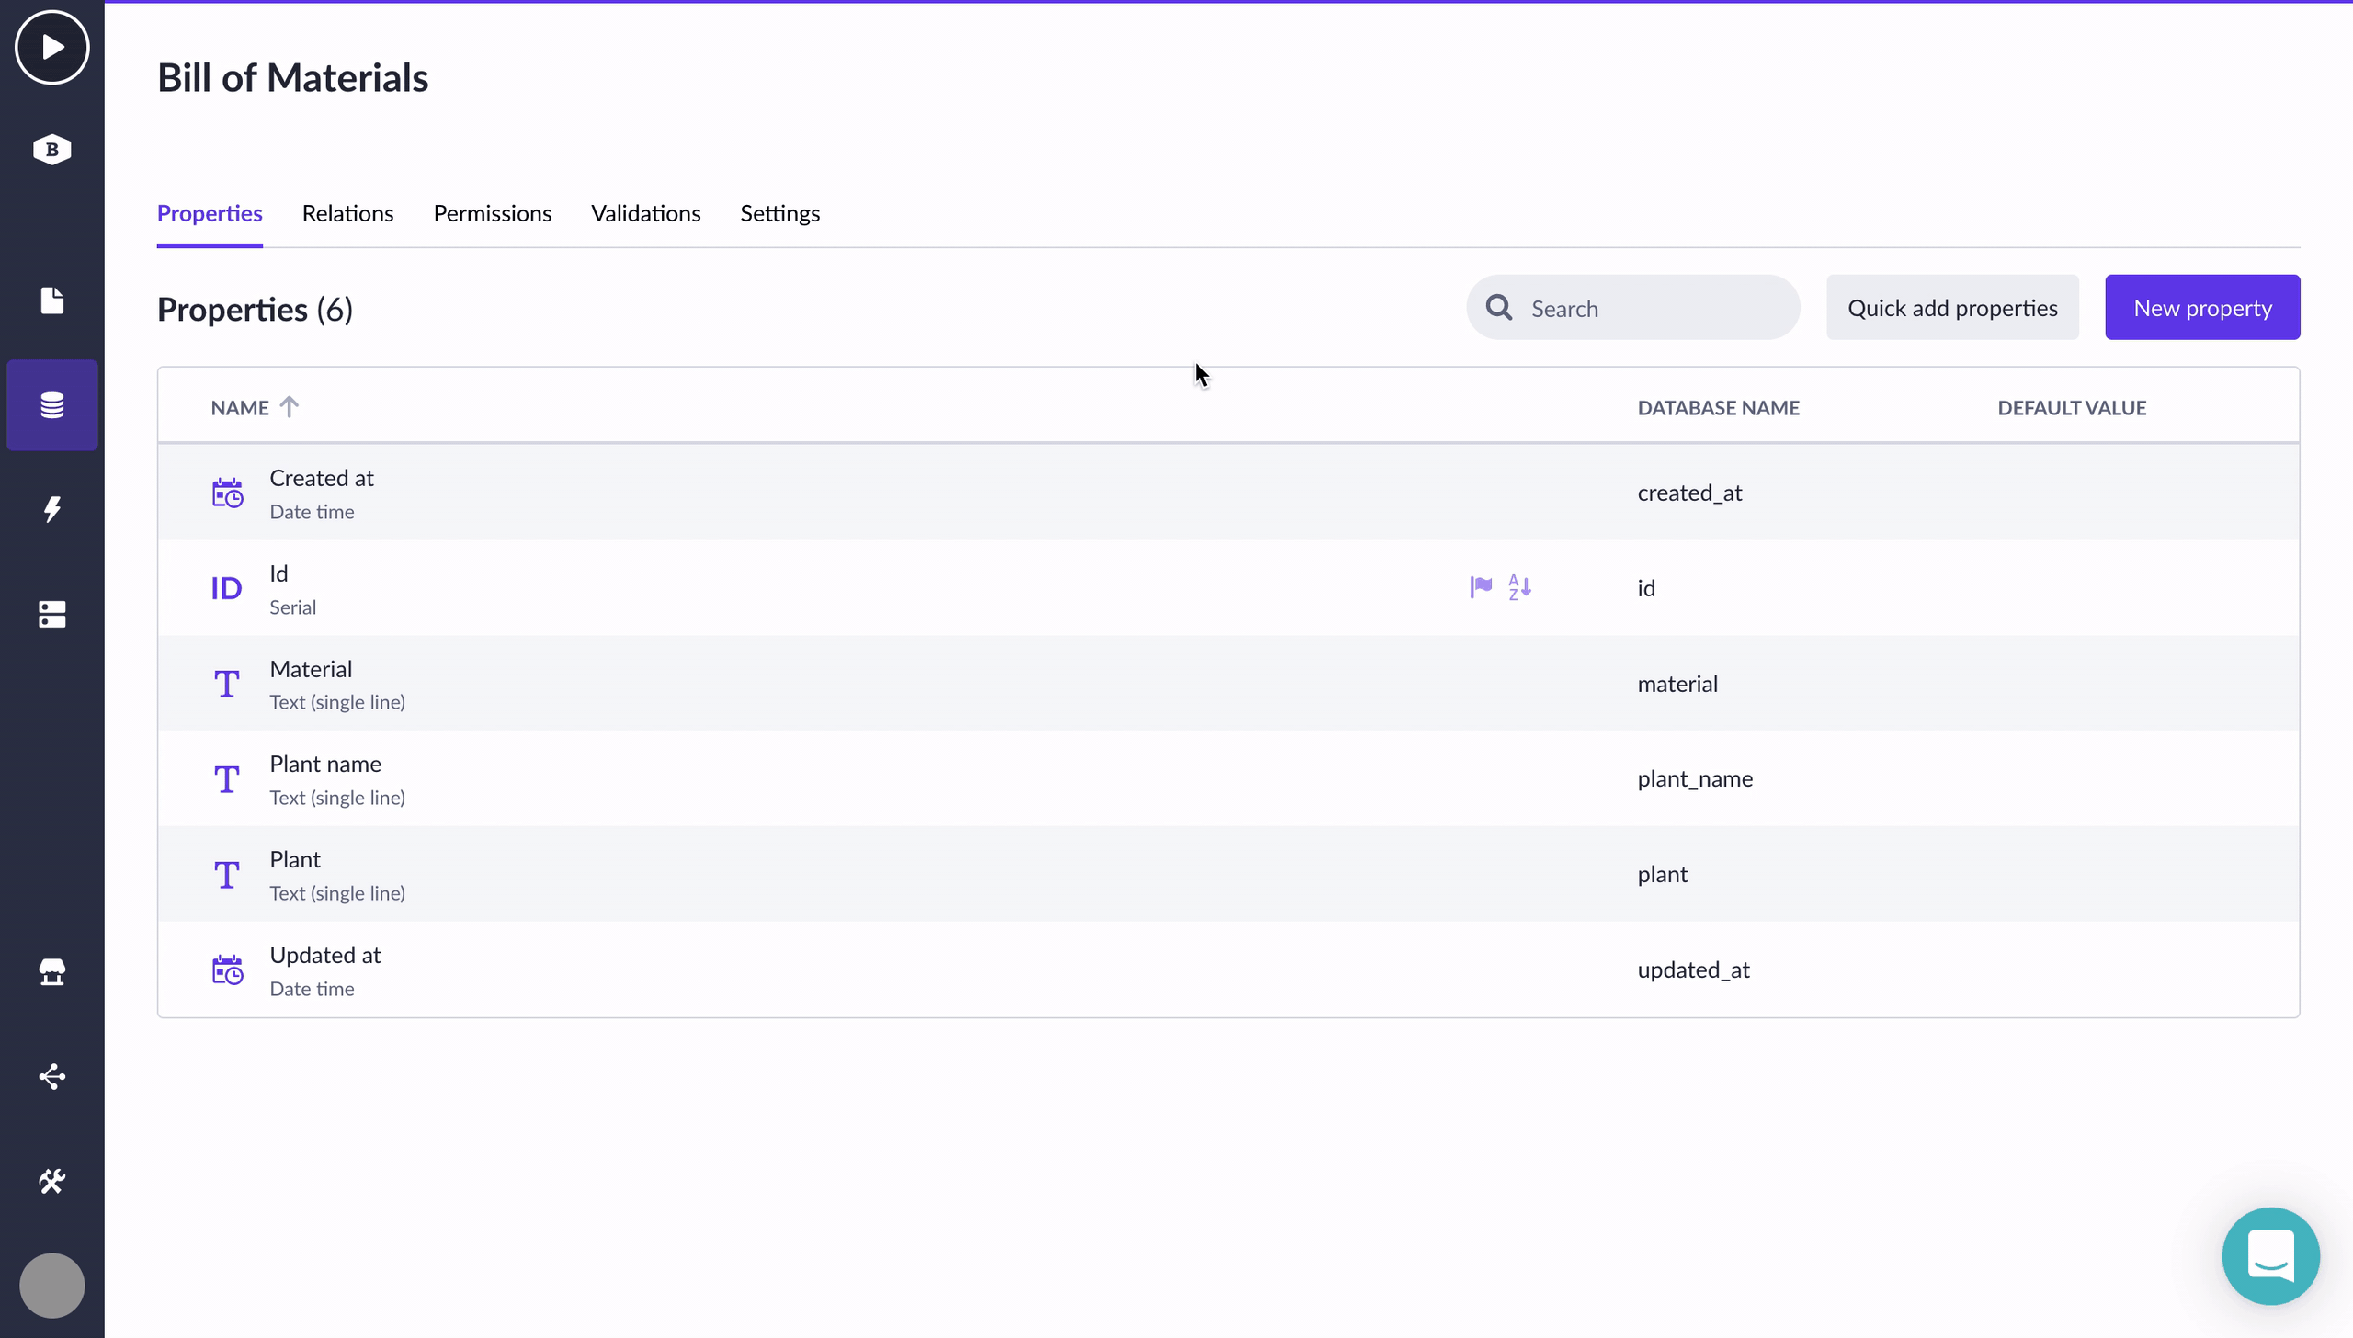This screenshot has width=2353, height=1338.
Task: Click the search magnifier icon
Action: pyautogui.click(x=1499, y=307)
